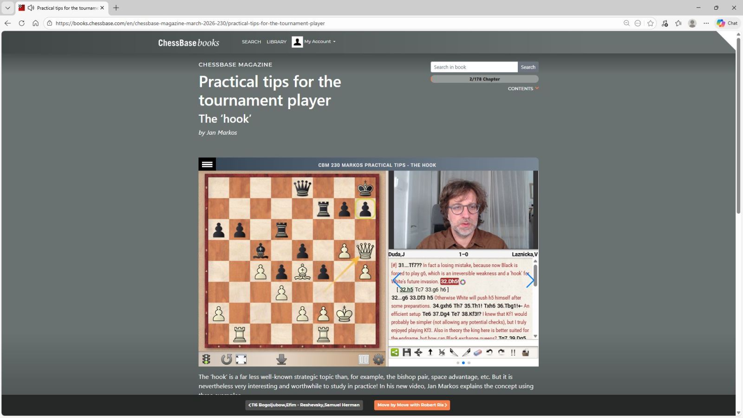Open the hamburger menu above the board
This screenshot has width=743, height=418.
coord(207,164)
